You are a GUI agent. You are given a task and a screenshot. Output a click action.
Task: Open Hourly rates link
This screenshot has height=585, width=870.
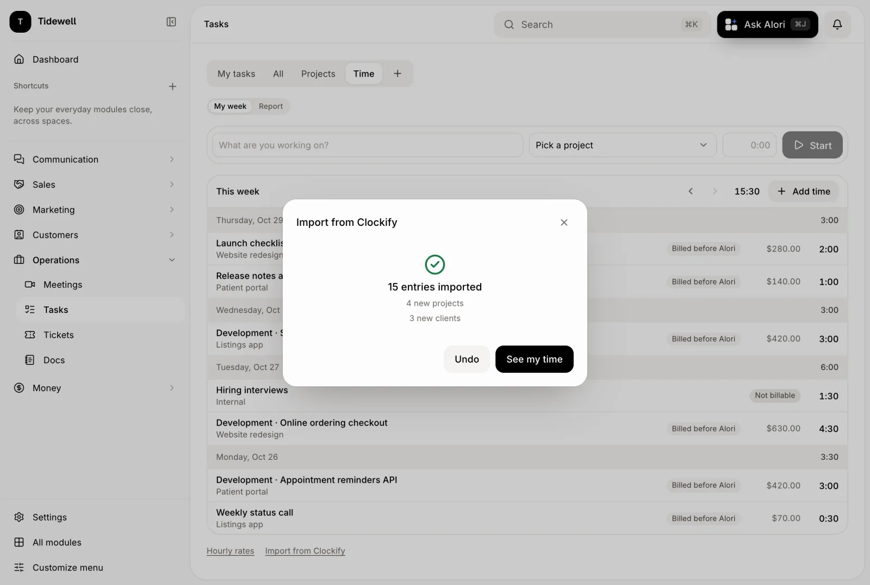[230, 551]
